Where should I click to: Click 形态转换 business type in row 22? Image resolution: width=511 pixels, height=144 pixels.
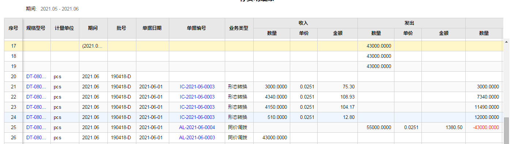pyautogui.click(x=238, y=97)
